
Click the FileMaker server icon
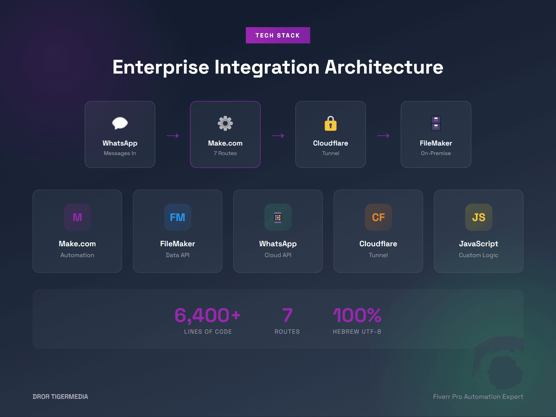tap(436, 124)
